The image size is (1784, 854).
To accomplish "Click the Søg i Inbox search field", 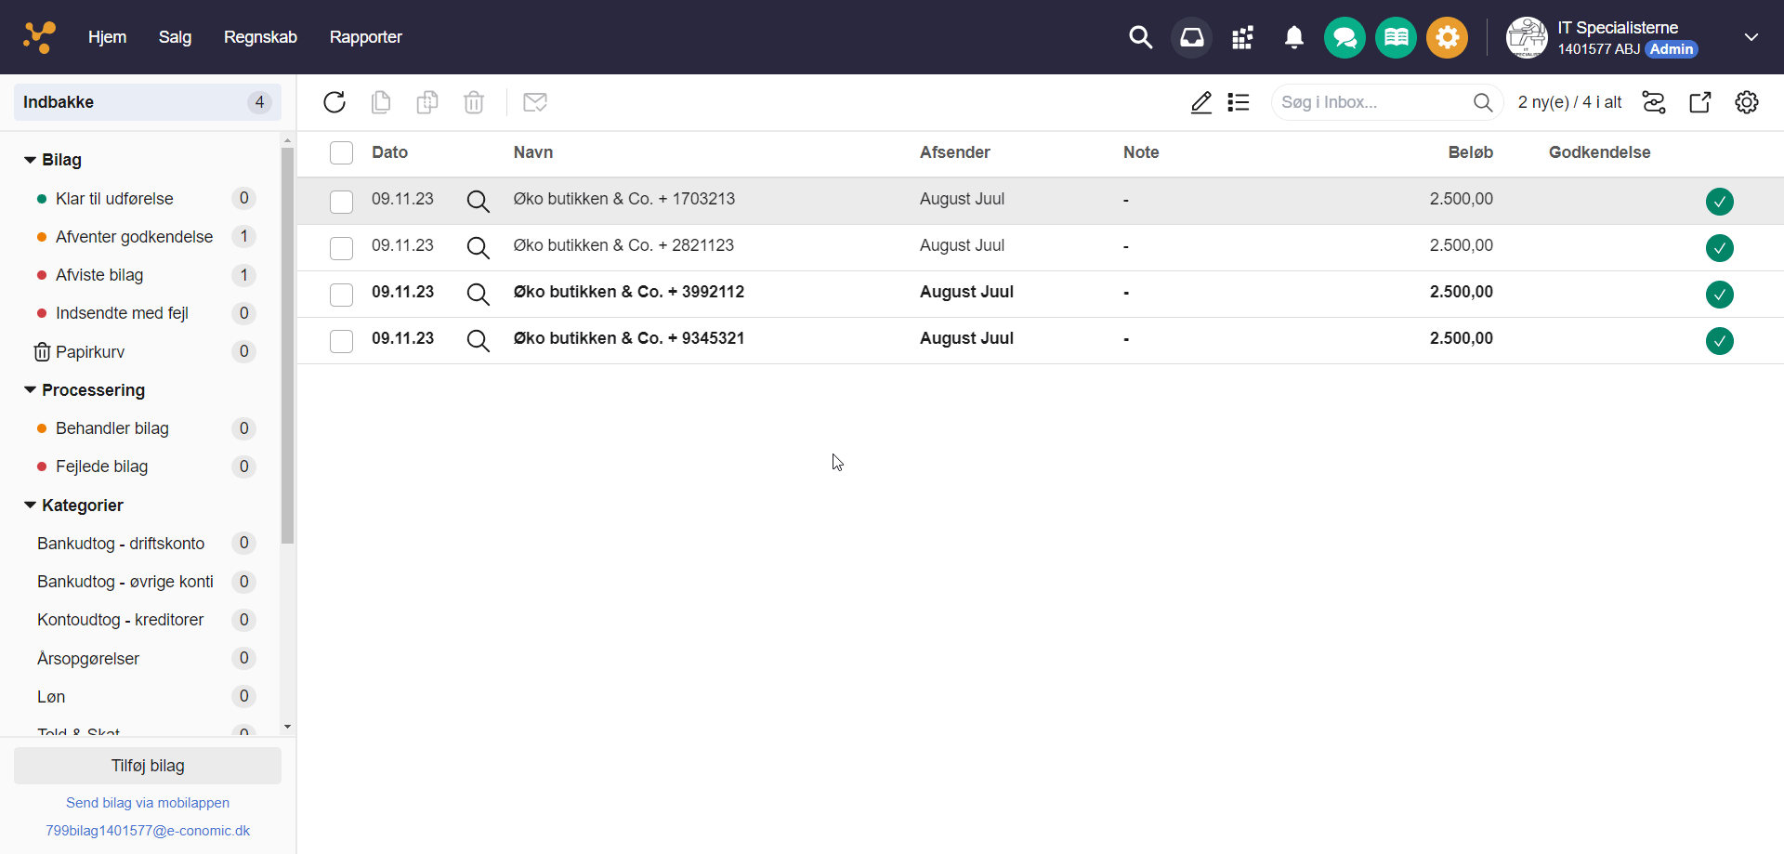I will point(1371,102).
